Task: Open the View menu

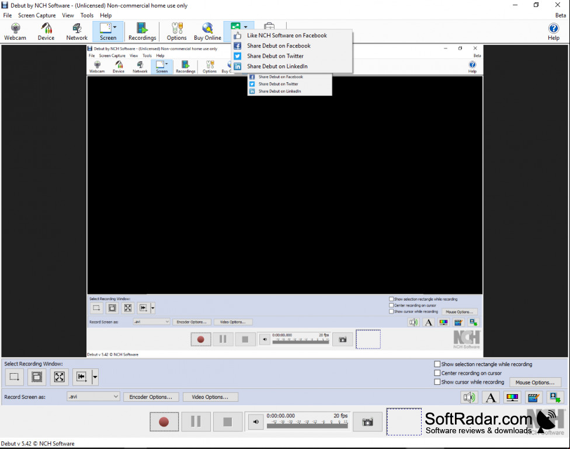Action: [x=68, y=15]
